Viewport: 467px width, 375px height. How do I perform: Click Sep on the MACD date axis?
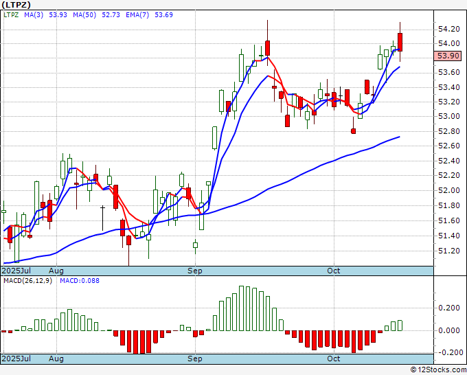pyautogui.click(x=195, y=359)
